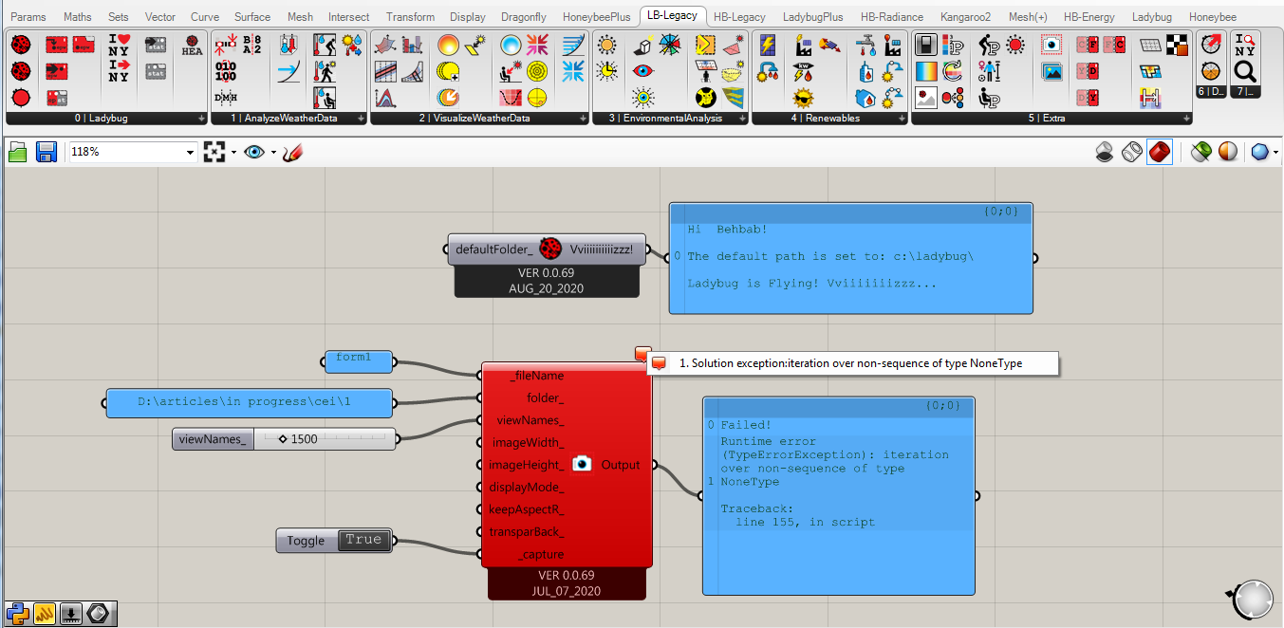This screenshot has height=628, width=1284.
Task: Open the green folder icon in canvas toolbar
Action: point(18,152)
